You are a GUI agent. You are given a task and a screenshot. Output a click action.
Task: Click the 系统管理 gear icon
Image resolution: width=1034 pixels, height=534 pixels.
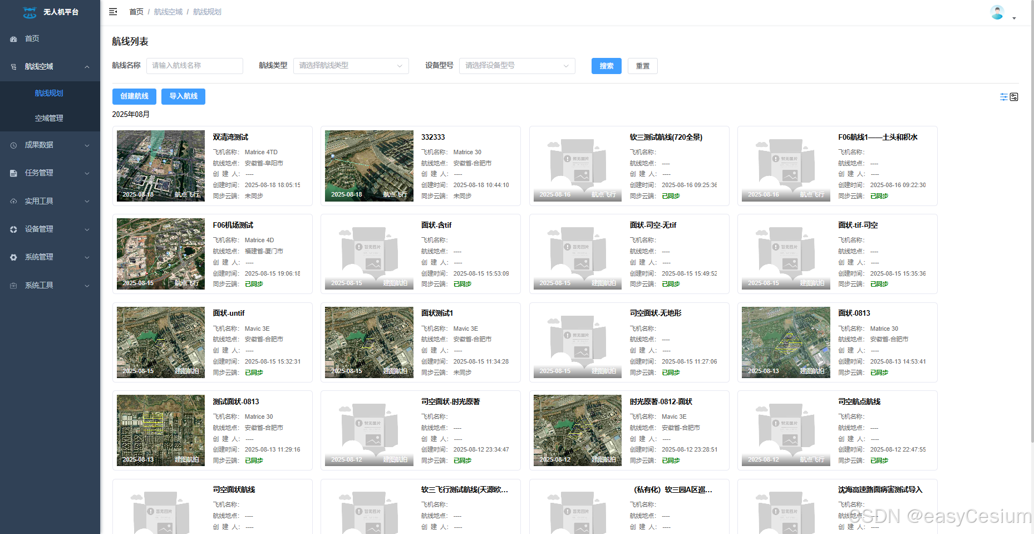(x=13, y=257)
